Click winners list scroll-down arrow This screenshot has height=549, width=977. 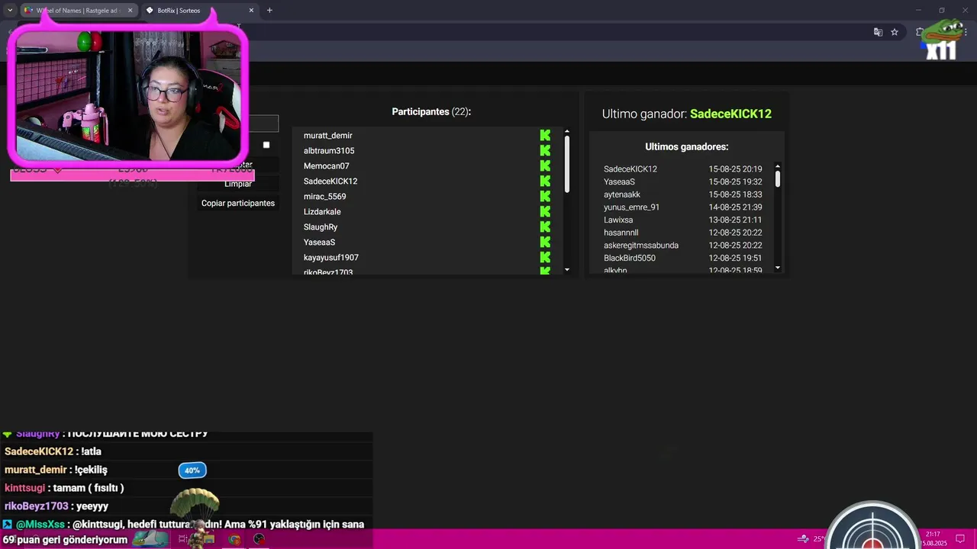(x=778, y=268)
